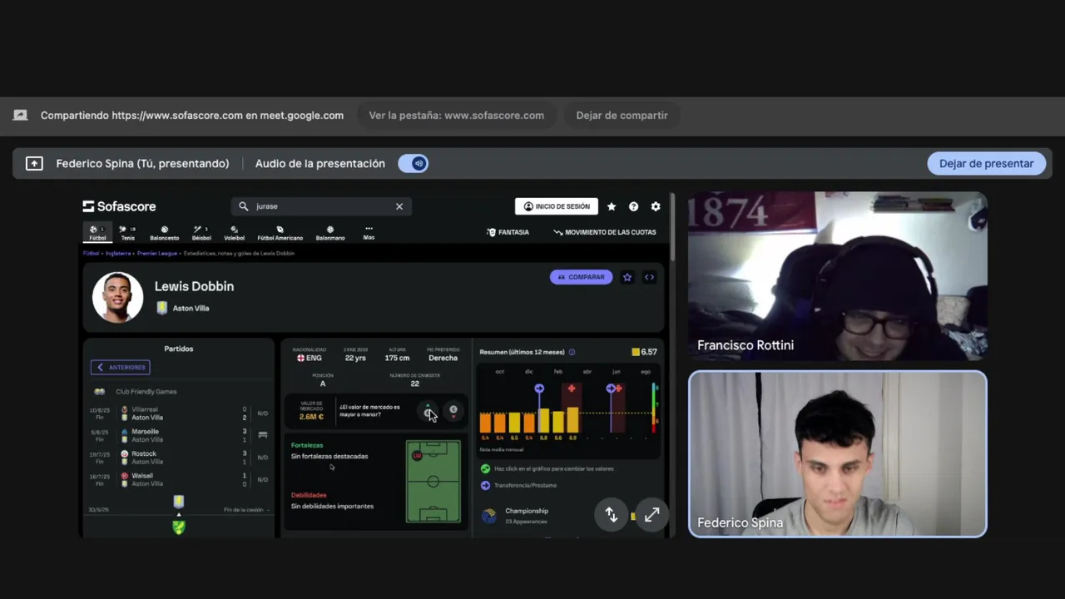Viewport: 1065px width, 599px height.
Task: Clear the search field with the X
Action: [x=399, y=206]
